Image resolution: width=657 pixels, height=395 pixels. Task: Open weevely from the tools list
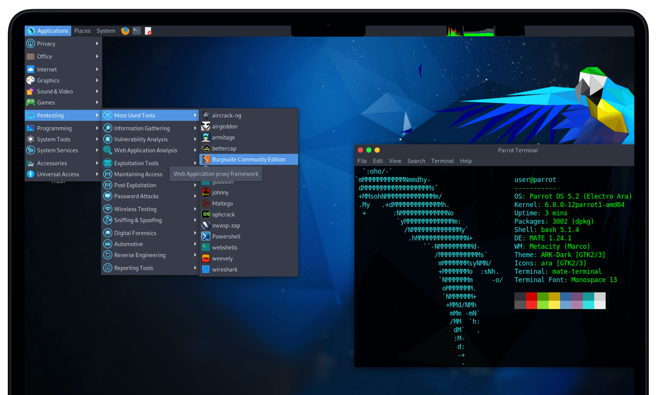coord(222,258)
